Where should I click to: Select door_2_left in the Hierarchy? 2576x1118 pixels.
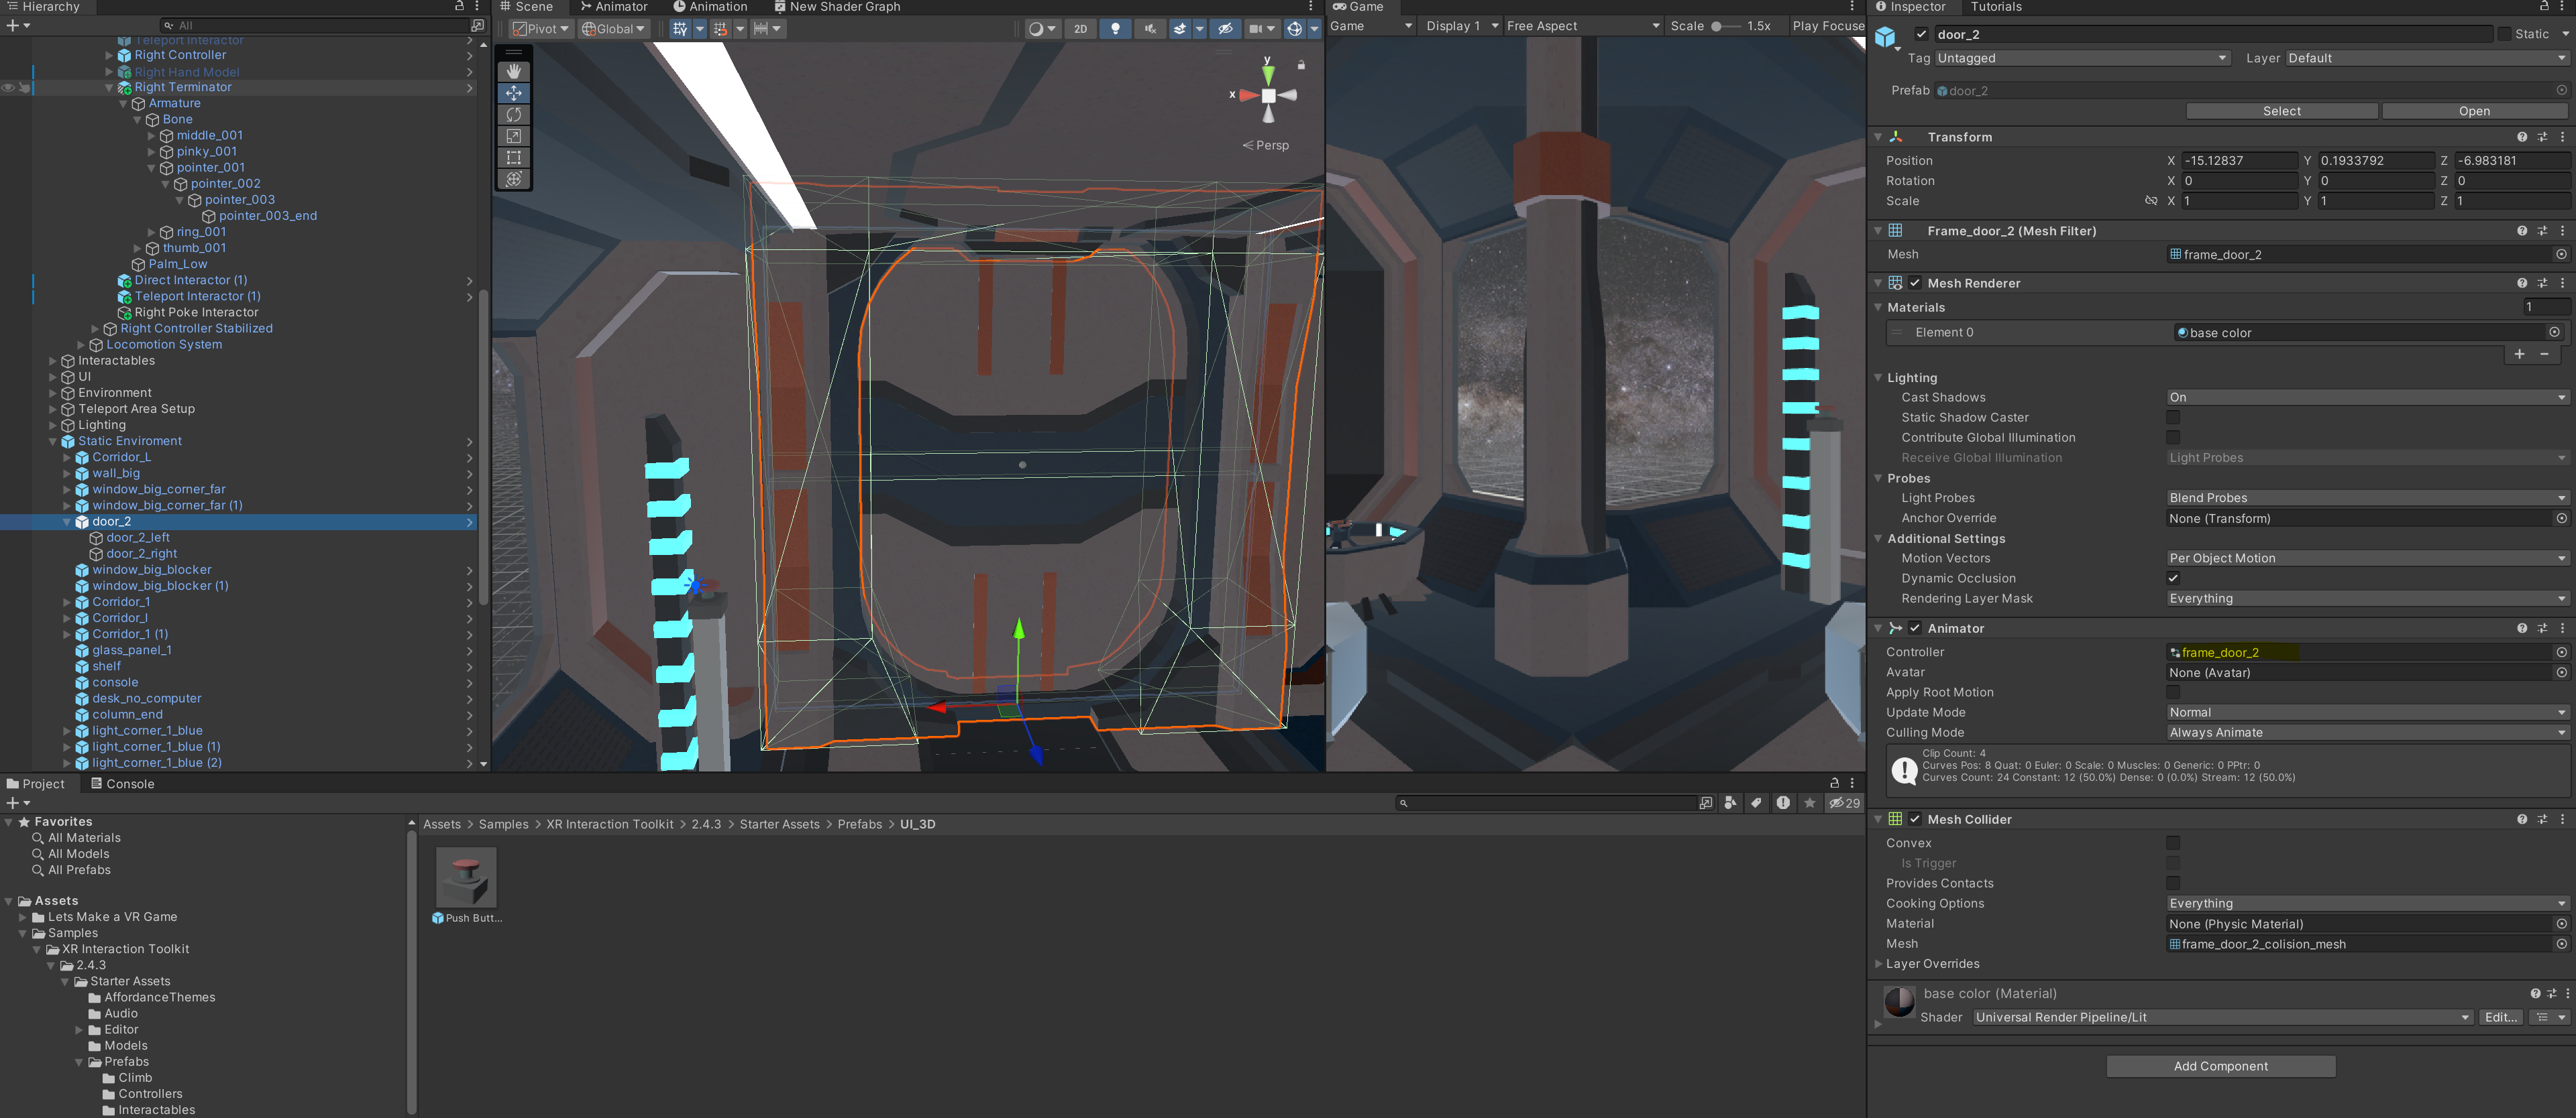coord(138,538)
